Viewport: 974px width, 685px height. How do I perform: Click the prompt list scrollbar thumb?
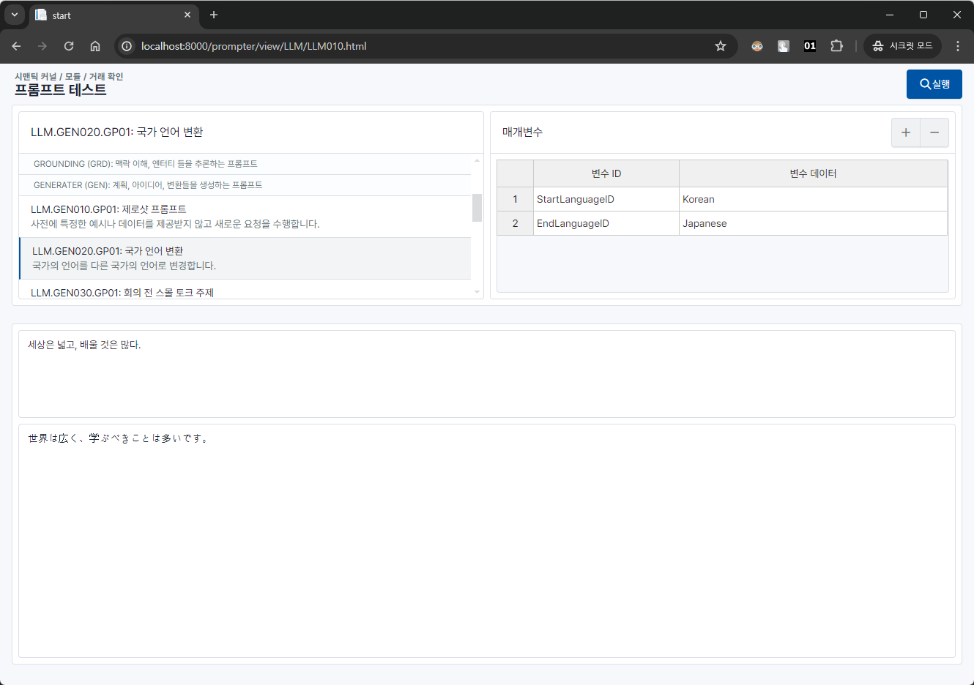tap(477, 207)
